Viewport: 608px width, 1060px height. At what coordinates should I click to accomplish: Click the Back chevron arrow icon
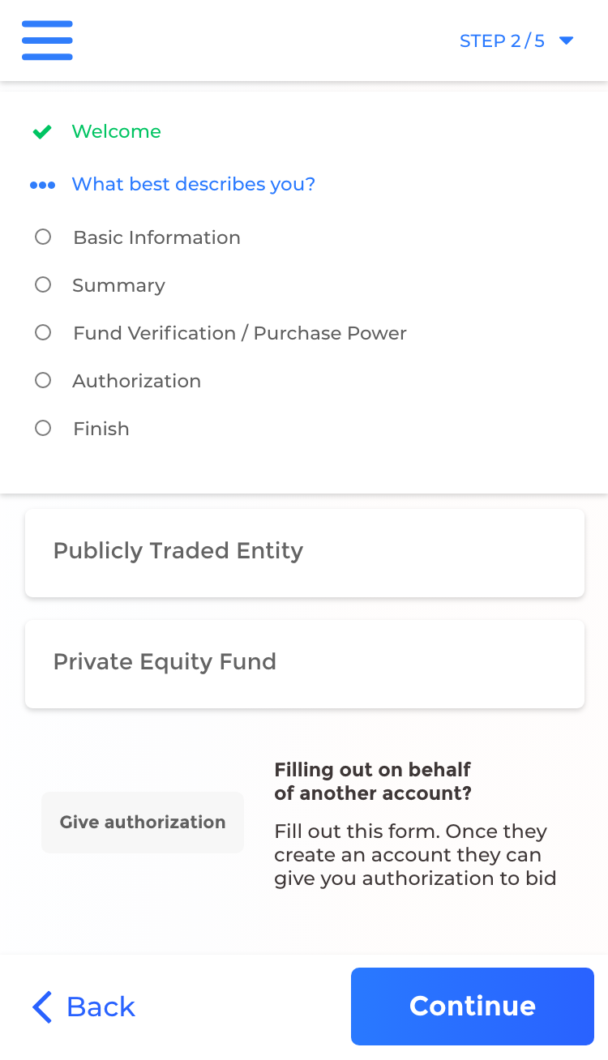(x=42, y=1007)
